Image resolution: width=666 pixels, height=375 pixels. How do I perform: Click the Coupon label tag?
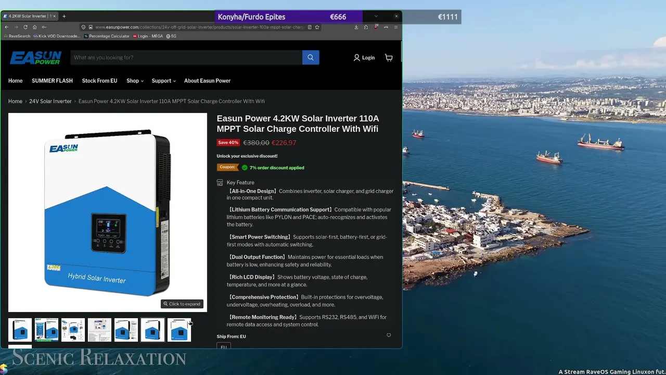click(228, 167)
